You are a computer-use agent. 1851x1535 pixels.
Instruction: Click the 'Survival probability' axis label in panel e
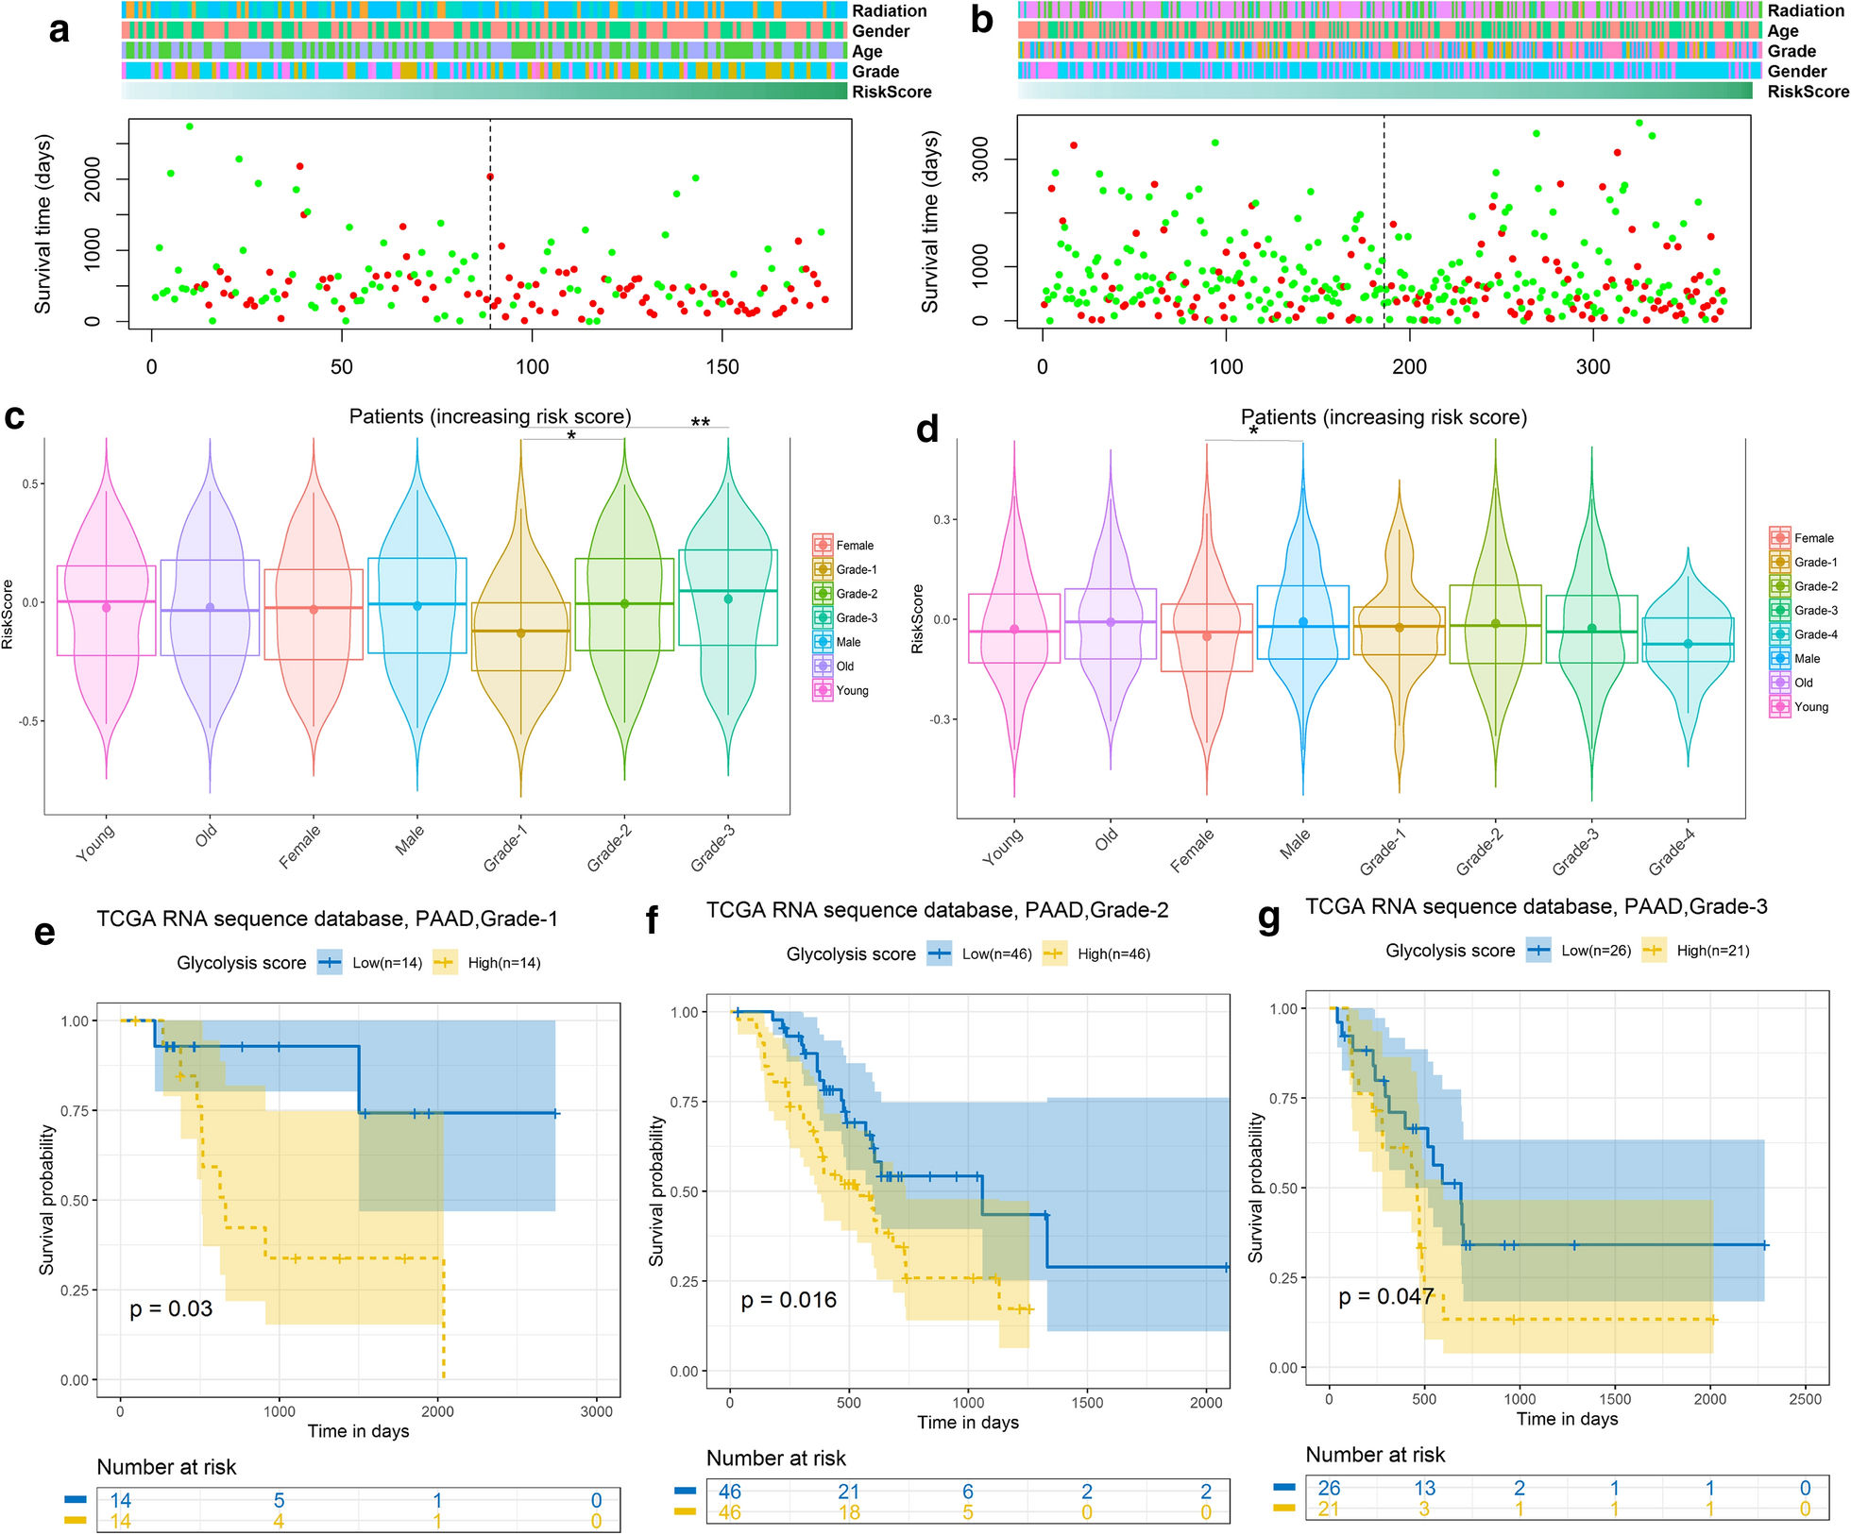46,1200
